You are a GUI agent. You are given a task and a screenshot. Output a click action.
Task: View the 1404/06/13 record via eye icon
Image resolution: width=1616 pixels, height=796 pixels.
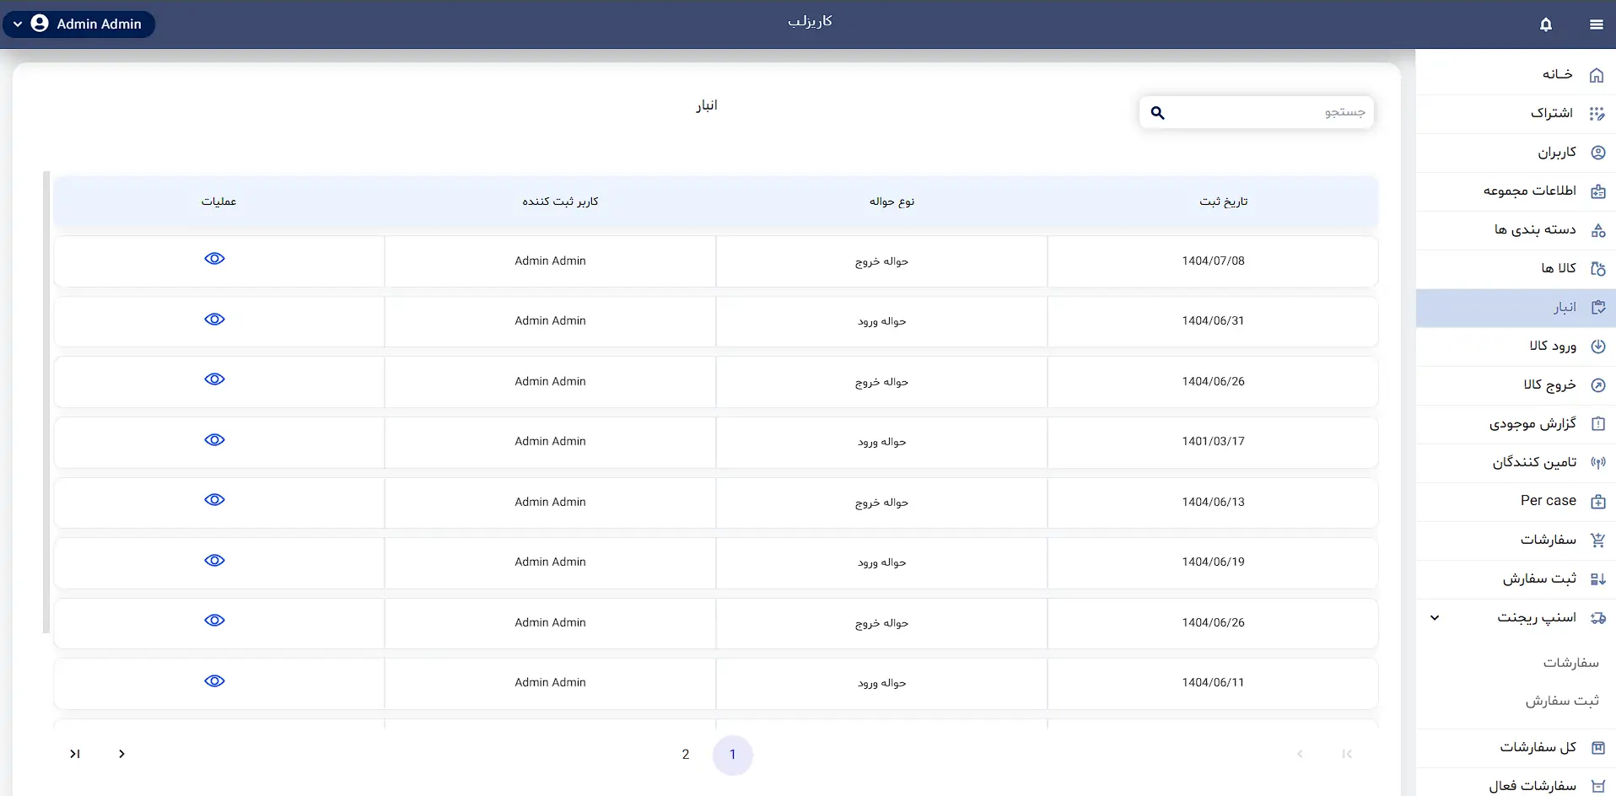[x=214, y=500]
